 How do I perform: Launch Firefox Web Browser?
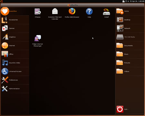pos(72,13)
